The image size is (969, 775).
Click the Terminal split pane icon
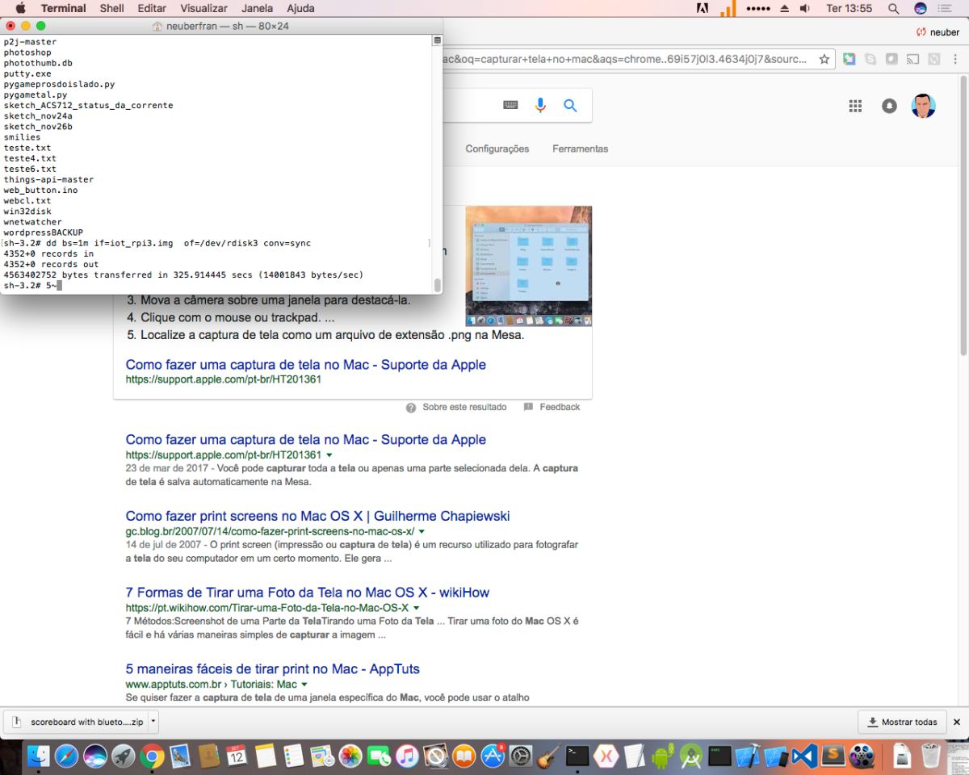(x=437, y=40)
